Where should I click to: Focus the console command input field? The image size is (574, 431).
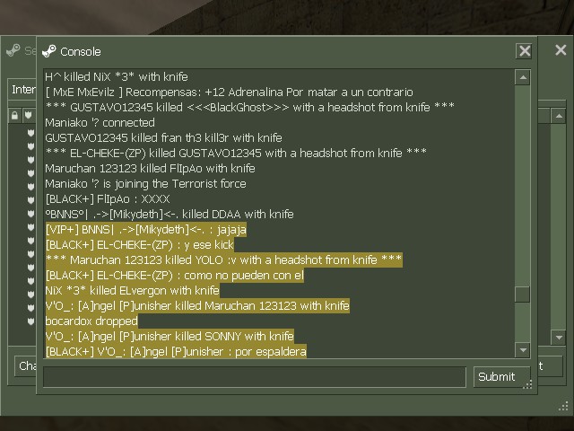point(255,377)
